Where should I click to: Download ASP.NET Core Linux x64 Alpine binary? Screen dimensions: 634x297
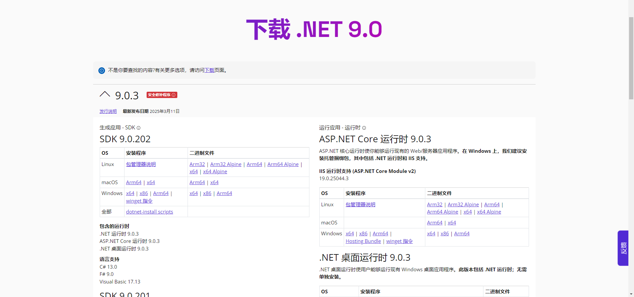(489, 212)
